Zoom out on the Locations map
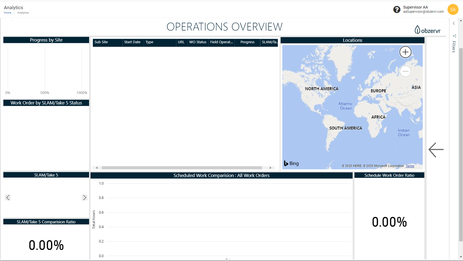The width and height of the screenshot is (463, 261). (405, 71)
